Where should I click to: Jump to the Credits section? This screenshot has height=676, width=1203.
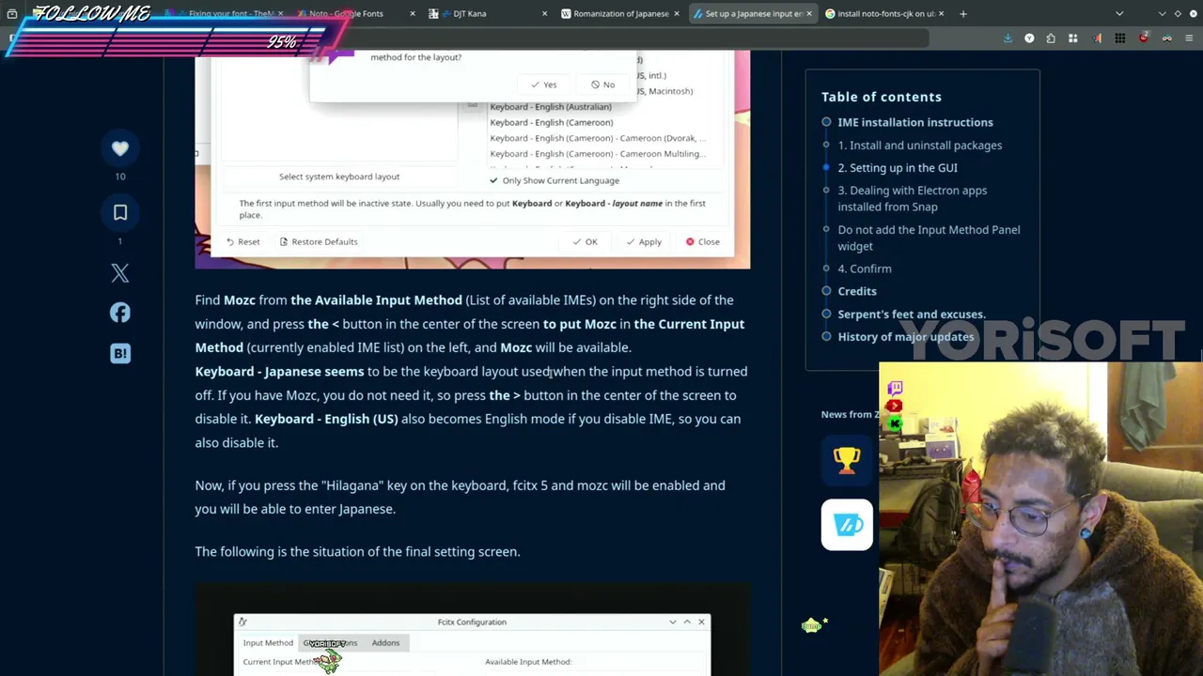(x=857, y=291)
